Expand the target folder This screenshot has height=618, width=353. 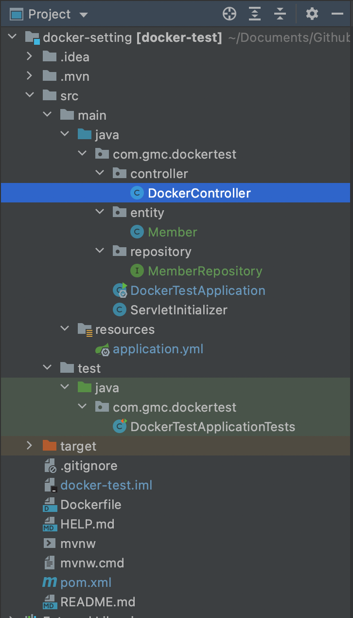tap(29, 446)
